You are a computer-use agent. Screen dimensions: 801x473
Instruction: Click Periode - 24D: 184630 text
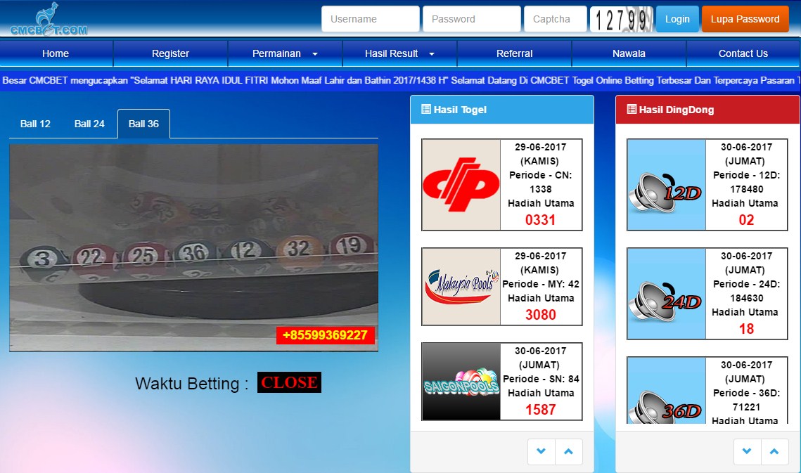(x=746, y=291)
